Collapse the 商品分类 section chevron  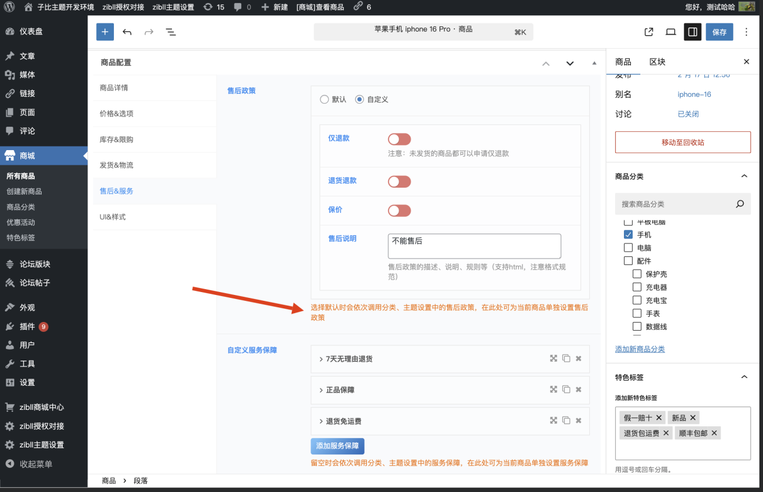click(744, 175)
